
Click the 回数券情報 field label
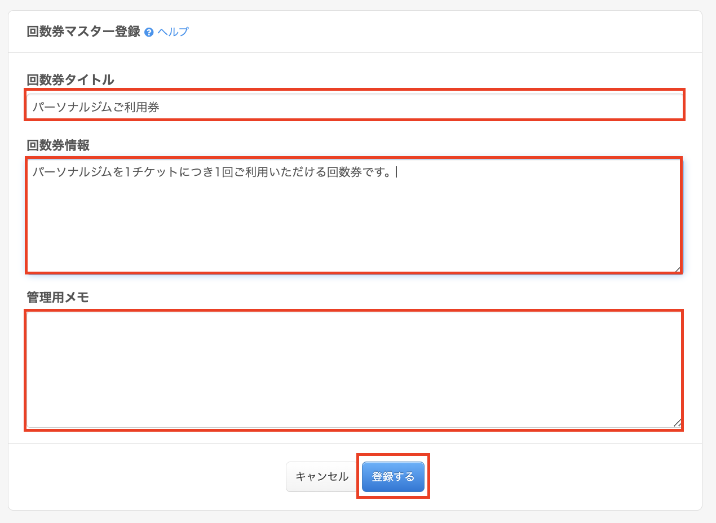pos(58,145)
